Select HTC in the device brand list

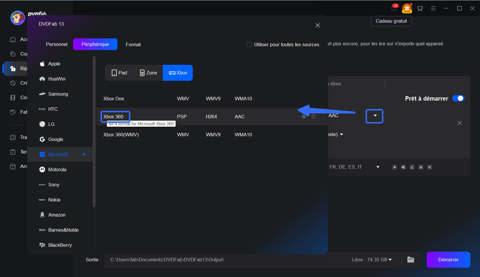click(x=60, y=109)
